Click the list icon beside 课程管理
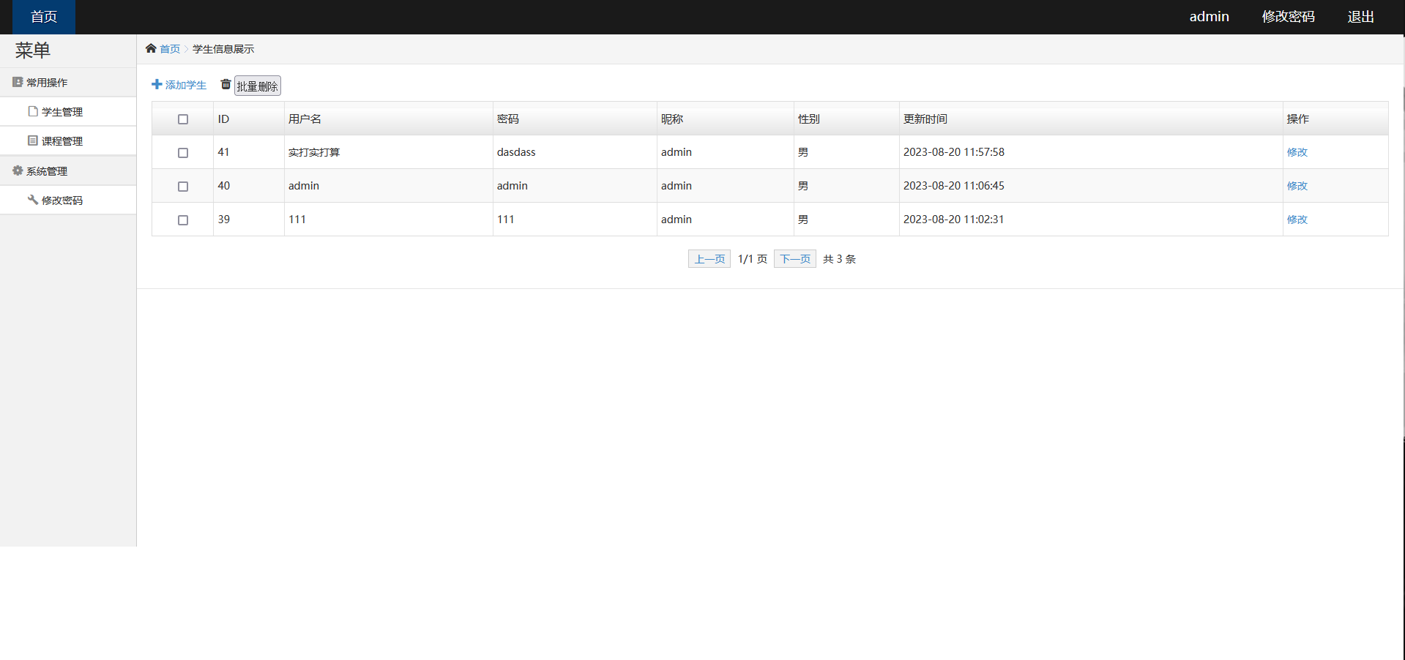This screenshot has height=660, width=1405. (33, 140)
